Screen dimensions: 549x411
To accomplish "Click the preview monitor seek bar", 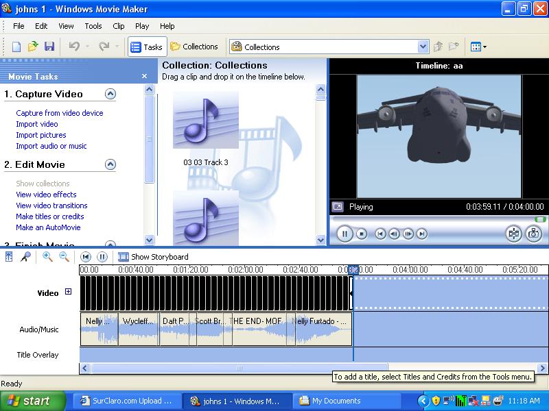I will click(439, 219).
